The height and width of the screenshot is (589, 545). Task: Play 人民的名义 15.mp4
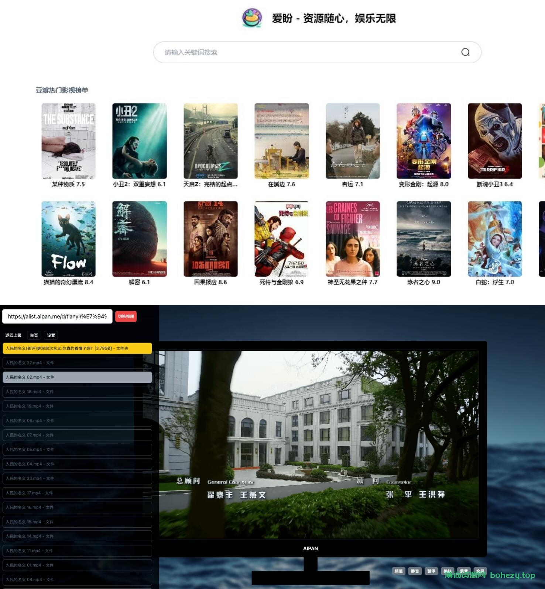pyautogui.click(x=77, y=522)
